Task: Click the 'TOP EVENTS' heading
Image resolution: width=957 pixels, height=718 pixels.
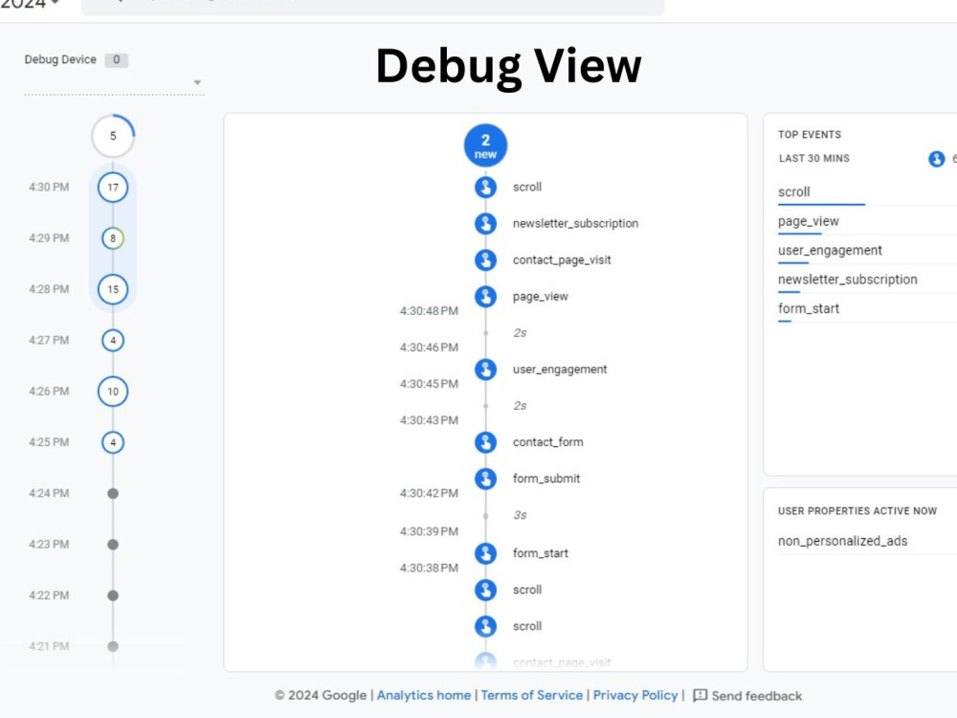Action: [x=810, y=135]
